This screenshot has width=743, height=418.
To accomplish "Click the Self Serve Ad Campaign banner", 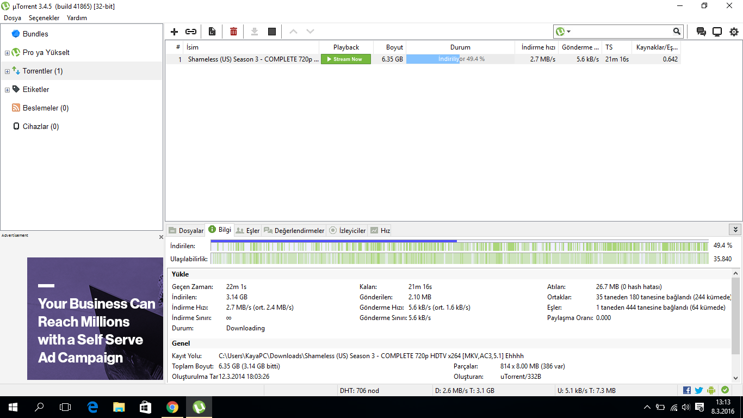I will click(95, 318).
